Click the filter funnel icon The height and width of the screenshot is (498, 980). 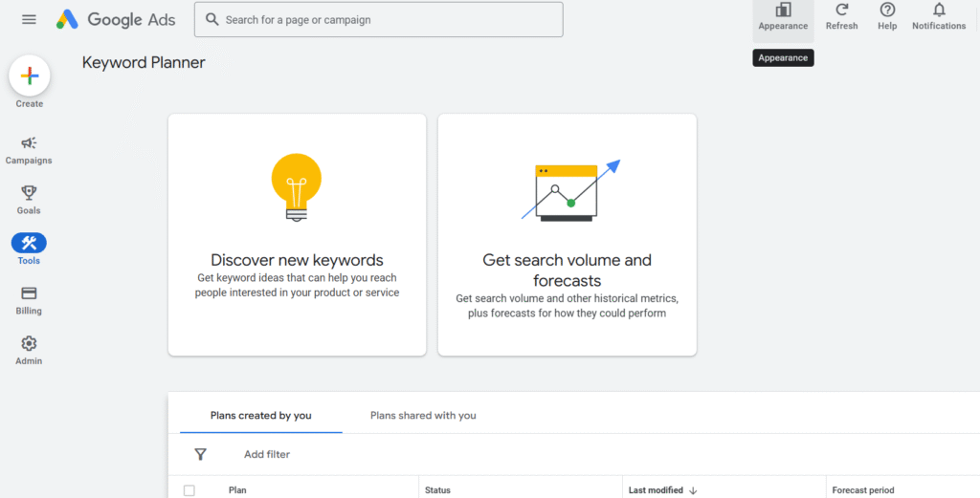pos(200,454)
